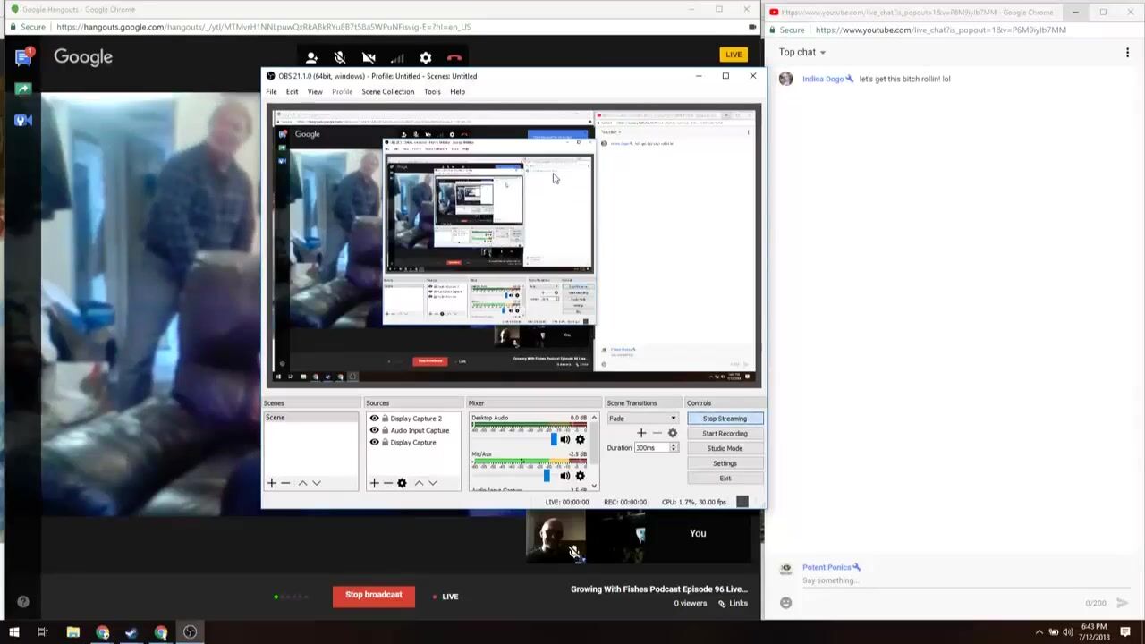Click the Mixer scrollbar up arrow
Image resolution: width=1145 pixels, height=644 pixels.
pyautogui.click(x=594, y=418)
